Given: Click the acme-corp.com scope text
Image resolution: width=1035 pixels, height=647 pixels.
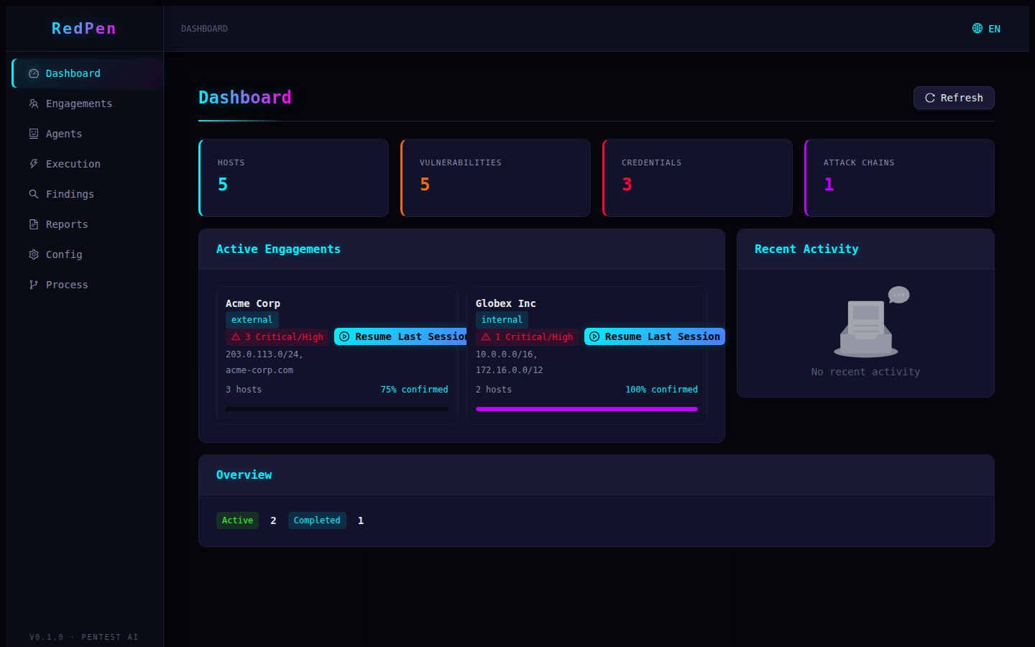Looking at the screenshot, I should point(259,370).
